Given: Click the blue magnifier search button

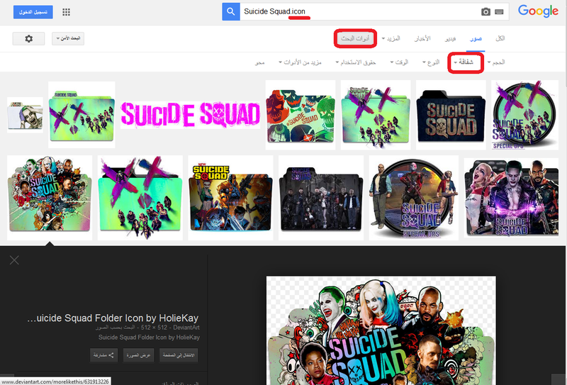Looking at the screenshot, I should tap(231, 11).
